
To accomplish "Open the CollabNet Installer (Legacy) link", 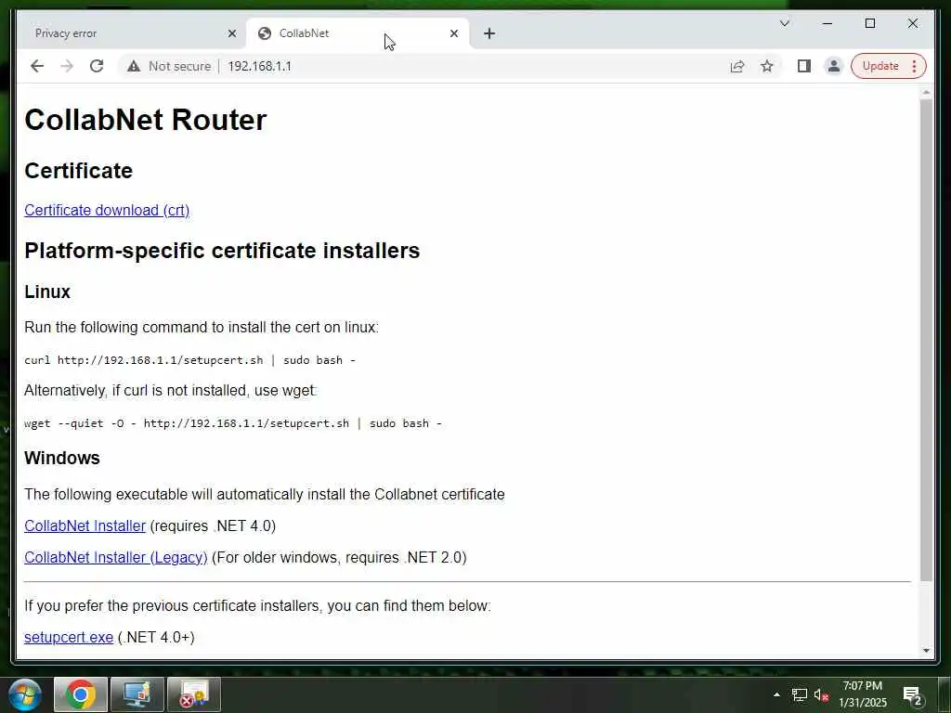I will tap(116, 557).
